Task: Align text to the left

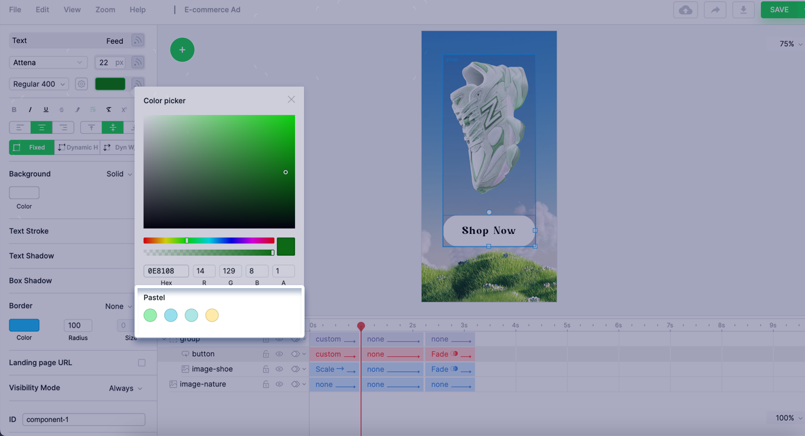Action: click(x=20, y=127)
